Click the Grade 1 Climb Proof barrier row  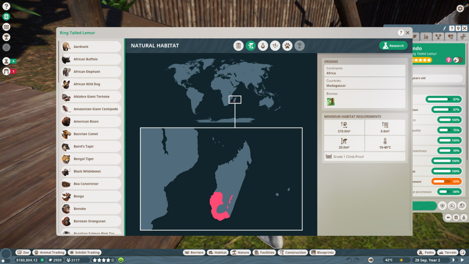click(x=365, y=157)
